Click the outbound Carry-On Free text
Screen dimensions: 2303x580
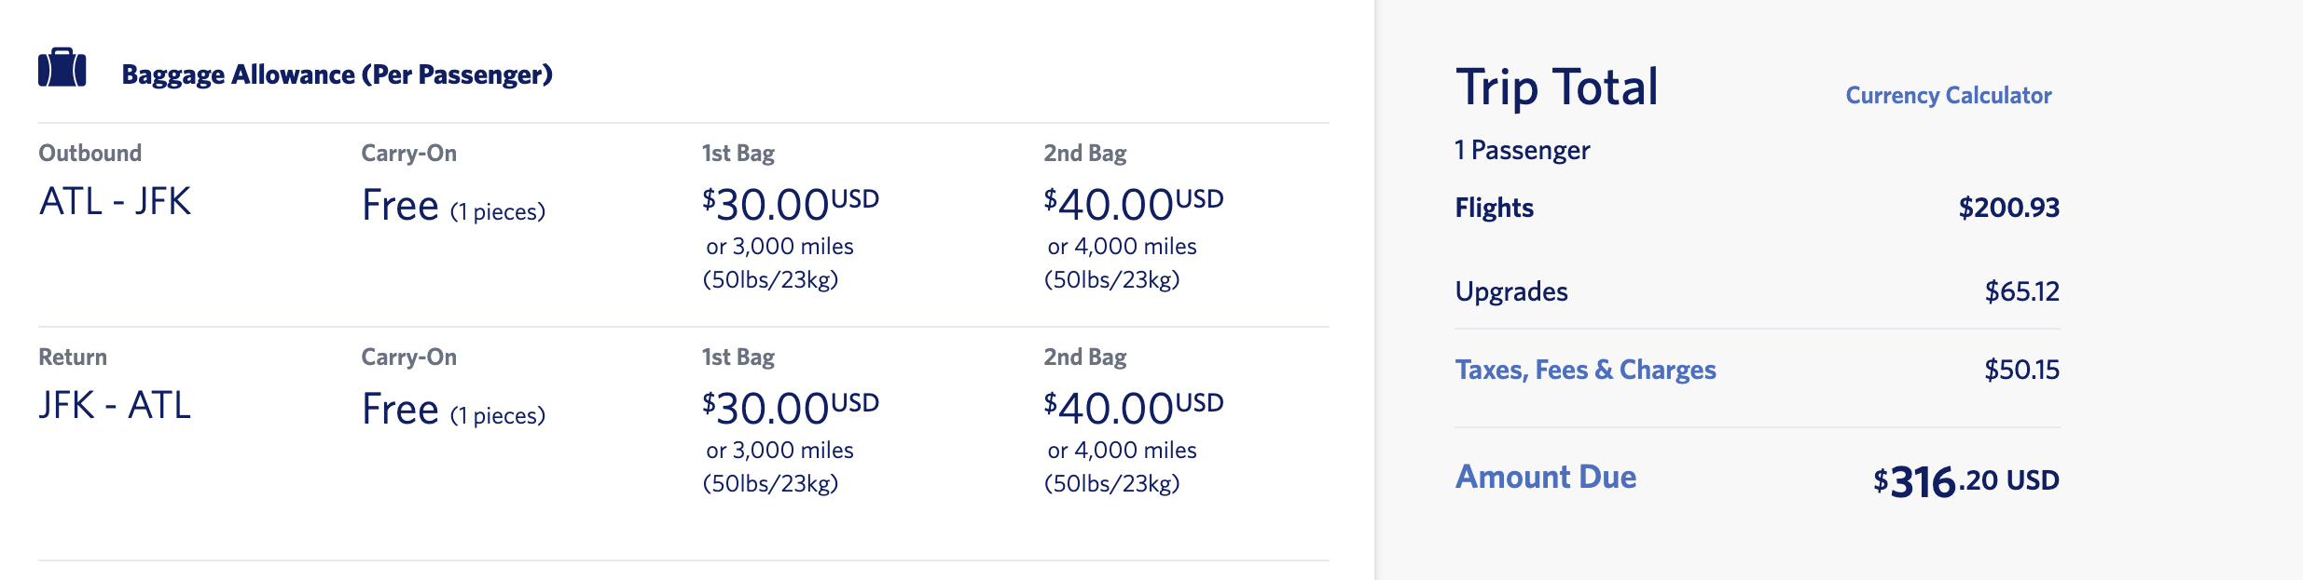pyautogui.click(x=400, y=206)
